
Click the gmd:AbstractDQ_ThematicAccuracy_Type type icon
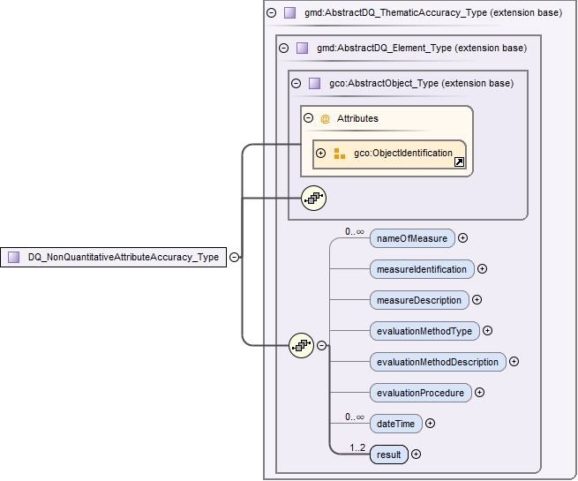click(x=289, y=13)
